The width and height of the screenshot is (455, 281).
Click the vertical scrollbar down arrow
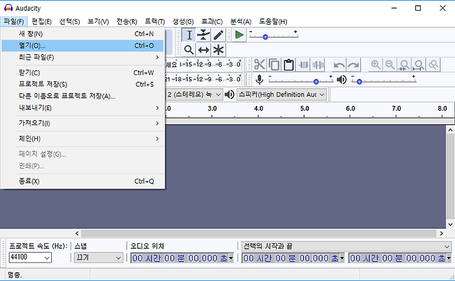point(451,224)
